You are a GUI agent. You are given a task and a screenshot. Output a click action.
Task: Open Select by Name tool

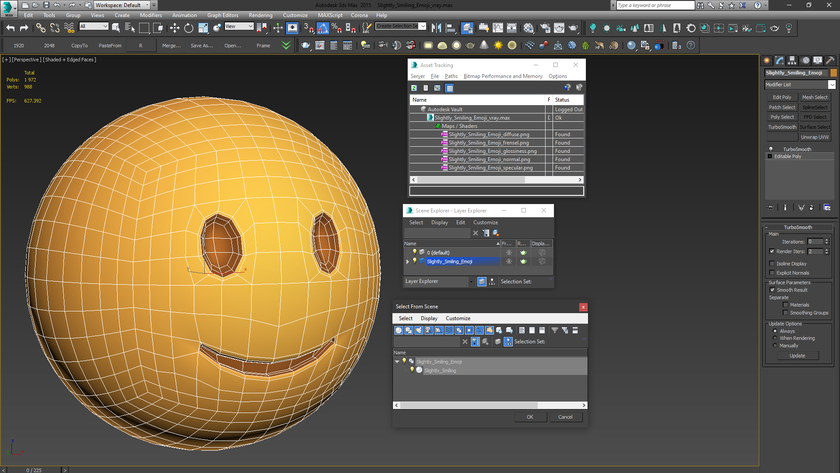point(130,28)
